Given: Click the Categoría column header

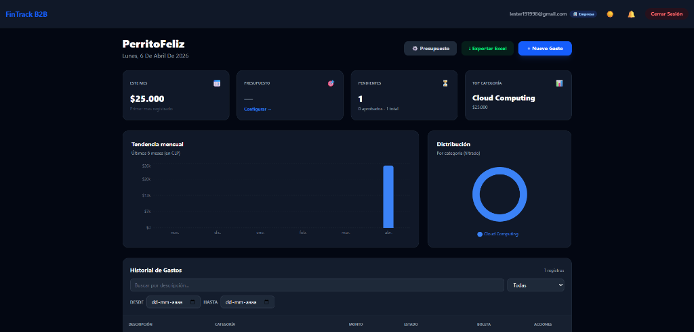Looking at the screenshot, I should (x=225, y=325).
